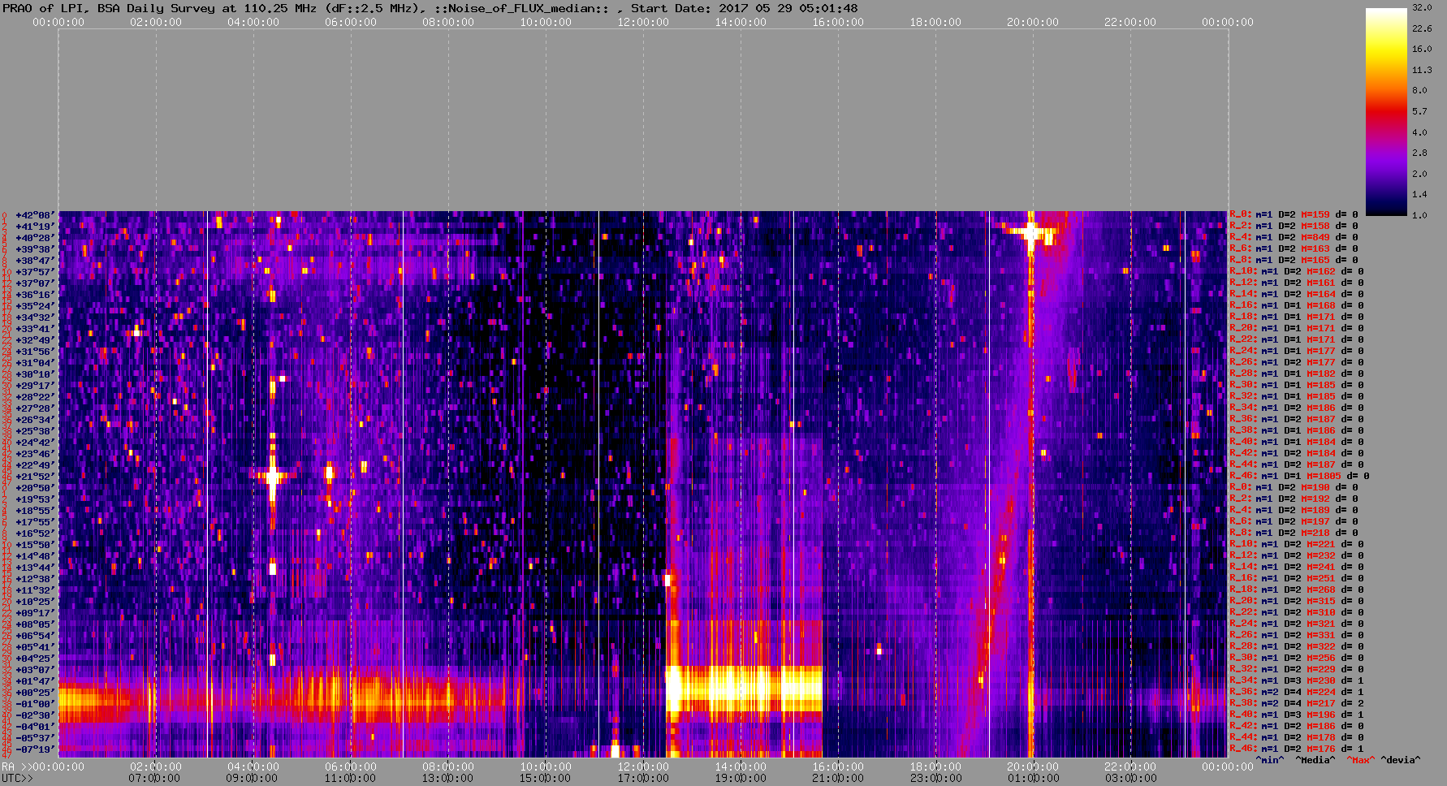Click the row stats line with M=331
Screen dimensions: 1447x786
pyautogui.click(x=1297, y=636)
